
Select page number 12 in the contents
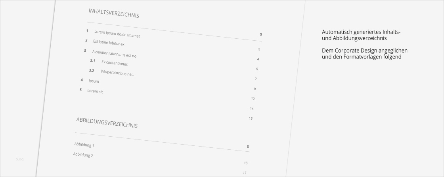(253, 99)
